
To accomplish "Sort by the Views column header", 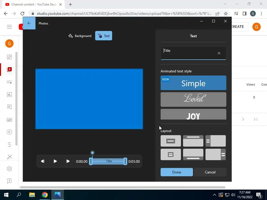I will click(251, 85).
